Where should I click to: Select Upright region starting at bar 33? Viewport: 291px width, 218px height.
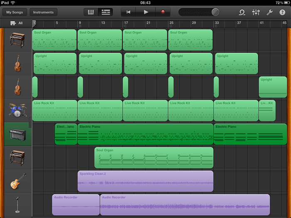(237, 64)
